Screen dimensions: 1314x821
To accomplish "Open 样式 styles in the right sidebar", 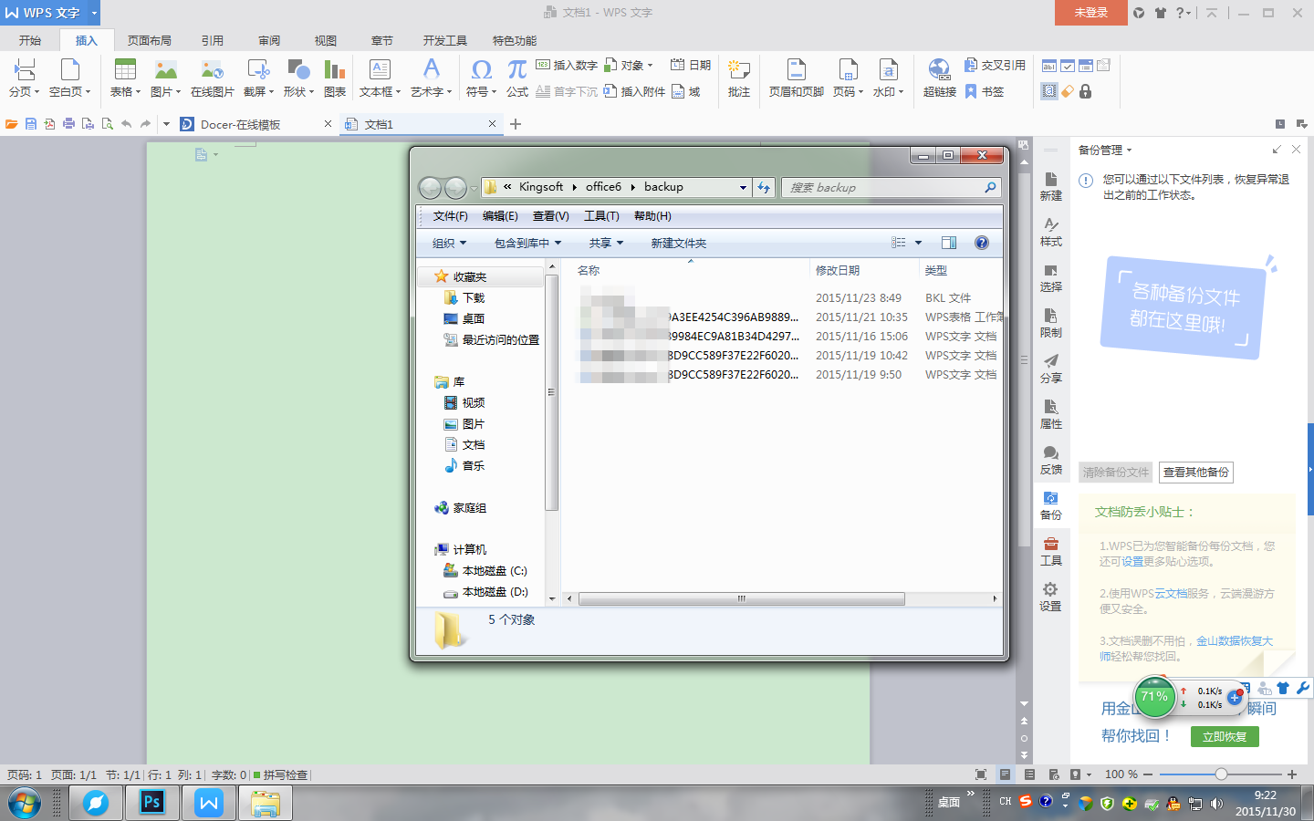I will point(1050,232).
